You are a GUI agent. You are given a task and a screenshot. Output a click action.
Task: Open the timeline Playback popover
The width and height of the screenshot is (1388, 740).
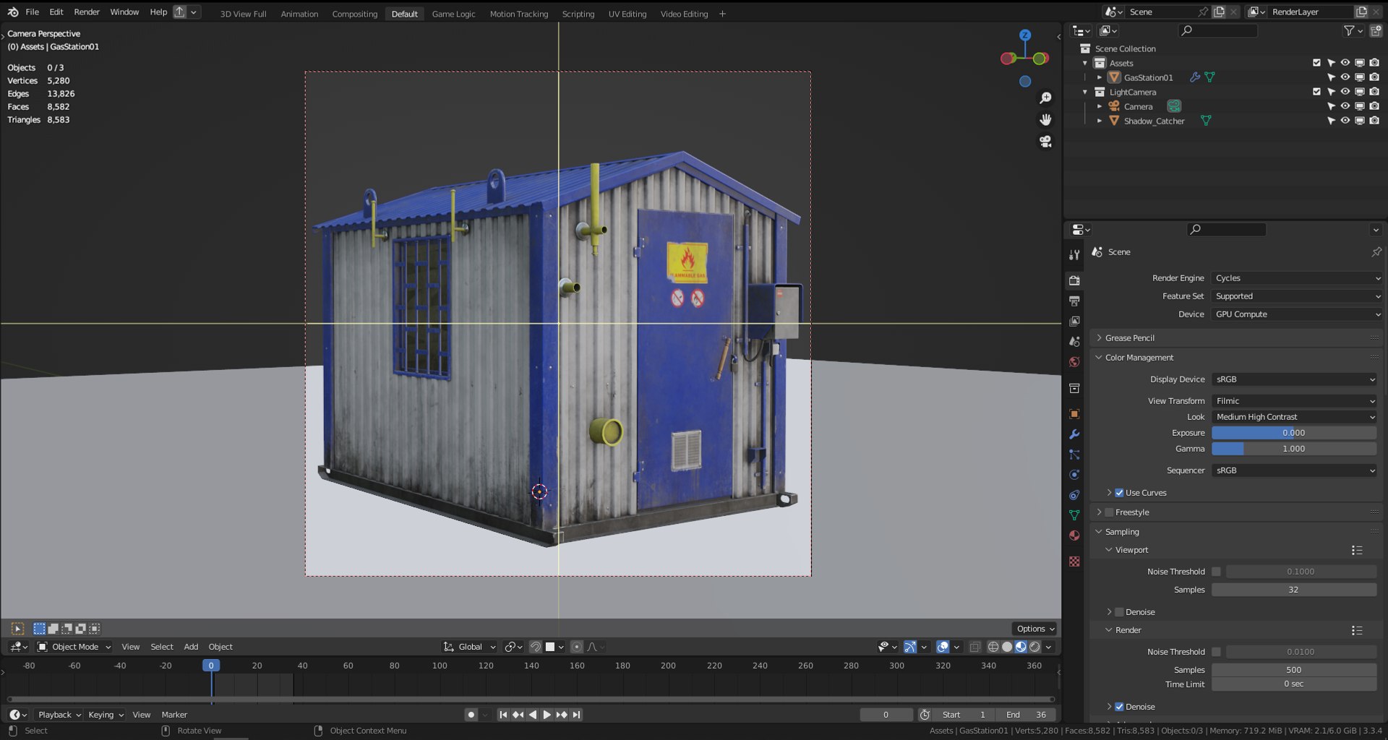59,715
